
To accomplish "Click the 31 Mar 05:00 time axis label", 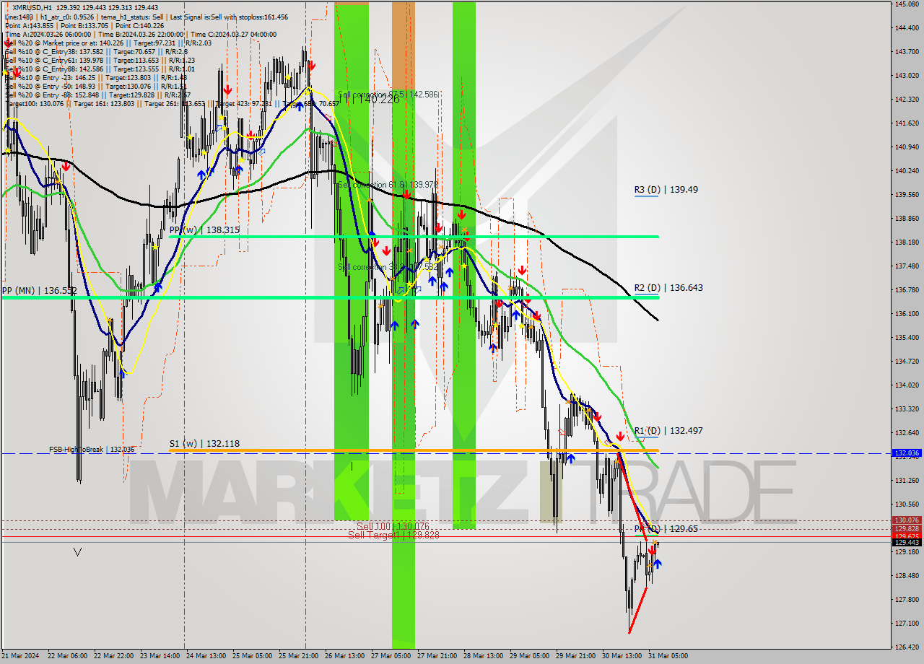I will pyautogui.click(x=668, y=656).
